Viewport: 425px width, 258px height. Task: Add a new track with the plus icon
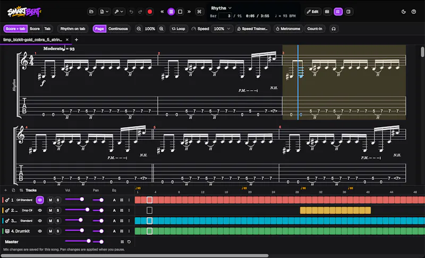5,190
